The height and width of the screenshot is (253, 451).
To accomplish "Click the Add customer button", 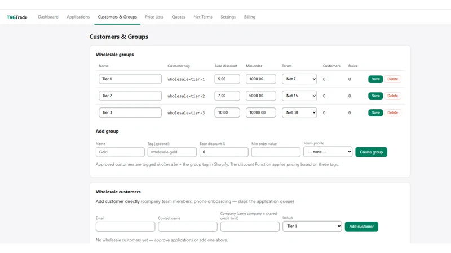I will click(361, 227).
